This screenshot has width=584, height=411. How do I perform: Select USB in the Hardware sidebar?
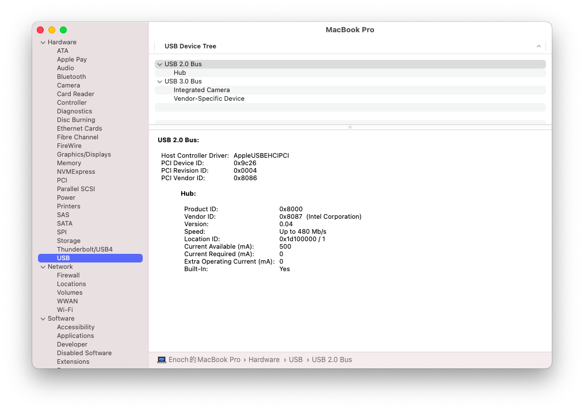[x=63, y=257]
